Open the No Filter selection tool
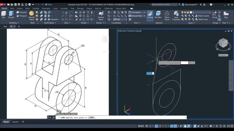The width and height of the screenshot is (234, 131). [158, 15]
